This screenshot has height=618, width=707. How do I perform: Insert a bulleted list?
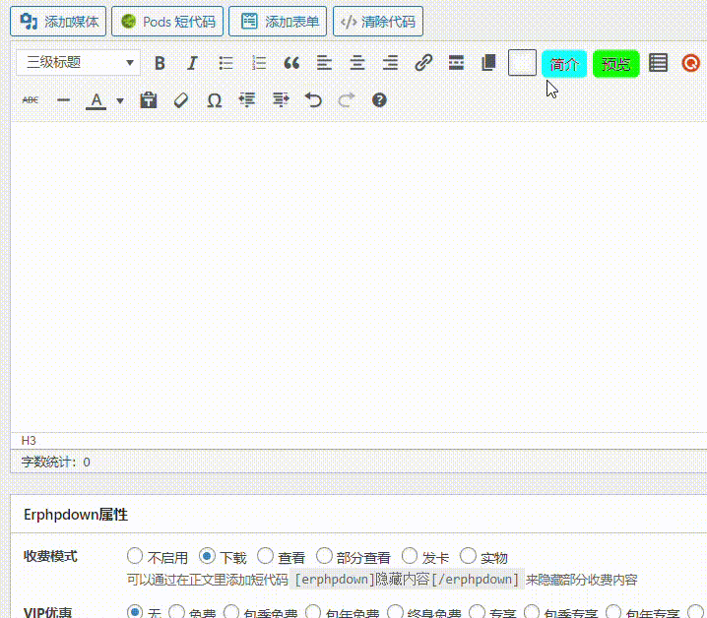click(225, 63)
